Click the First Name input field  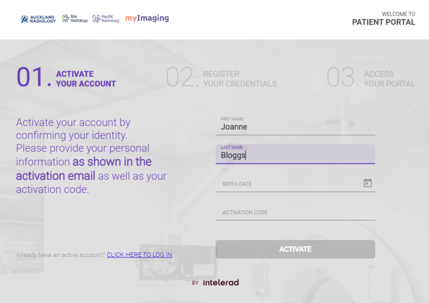[295, 127]
